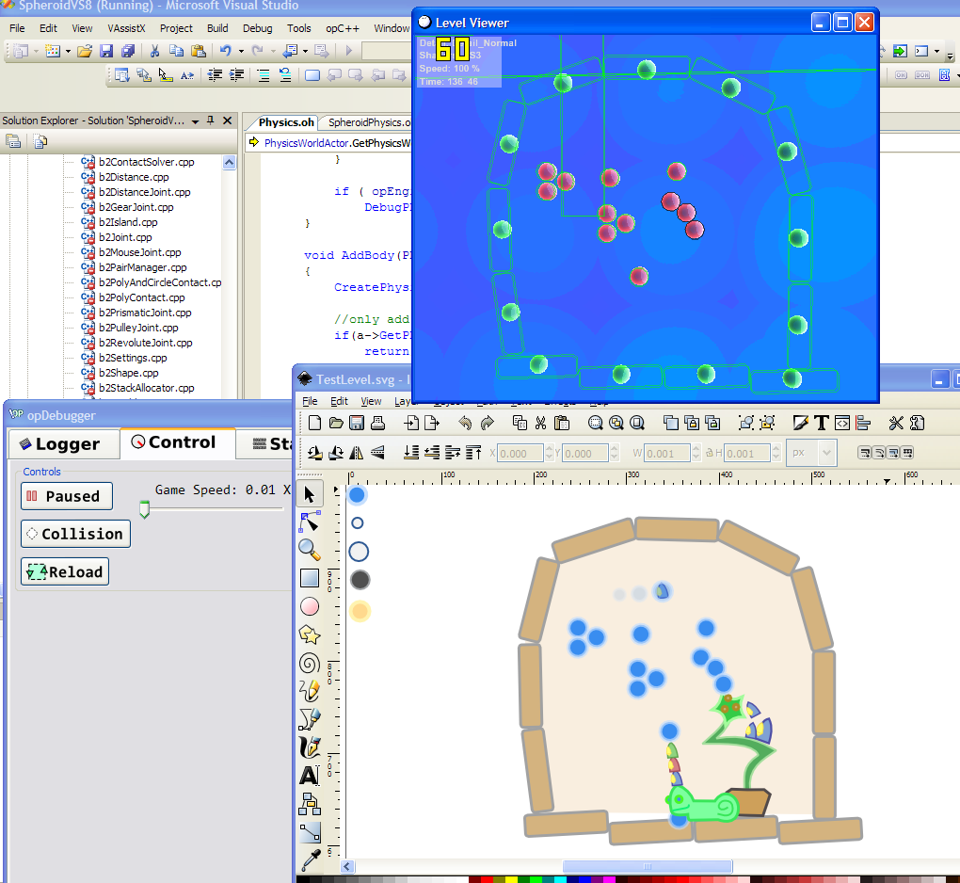
Task: Select the Spiral tool in Inkscape
Action: (x=310, y=664)
